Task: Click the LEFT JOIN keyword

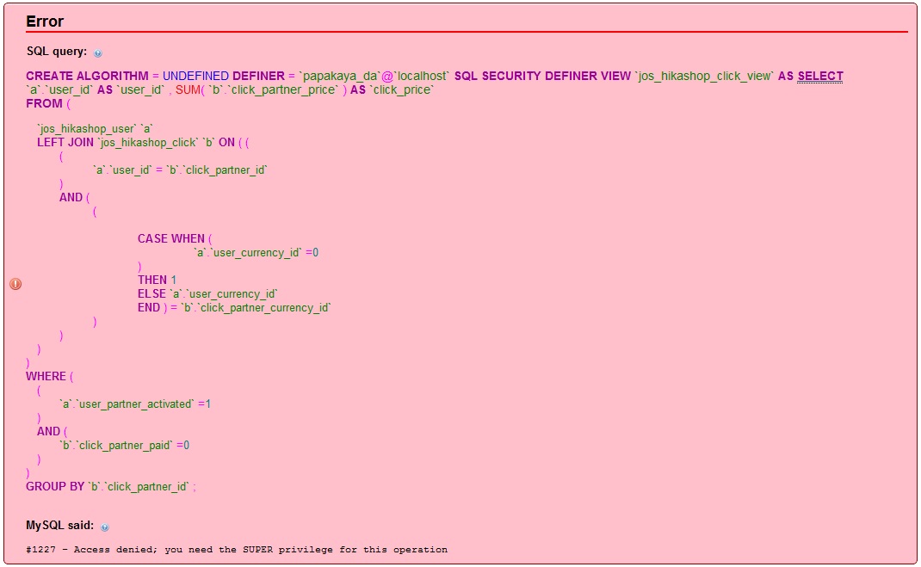Action: click(x=65, y=143)
